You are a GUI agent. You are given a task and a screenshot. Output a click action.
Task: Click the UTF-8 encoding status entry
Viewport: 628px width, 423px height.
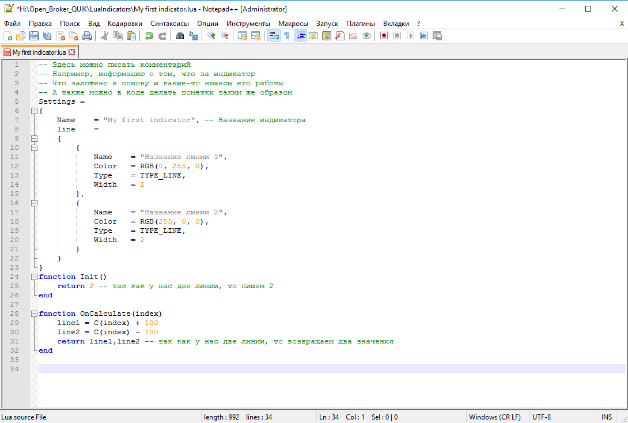point(542,417)
